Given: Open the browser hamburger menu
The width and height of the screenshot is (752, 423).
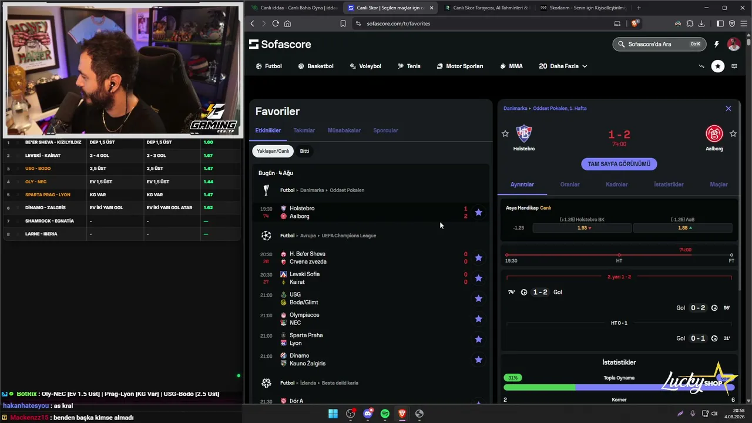Looking at the screenshot, I should [x=743, y=23].
